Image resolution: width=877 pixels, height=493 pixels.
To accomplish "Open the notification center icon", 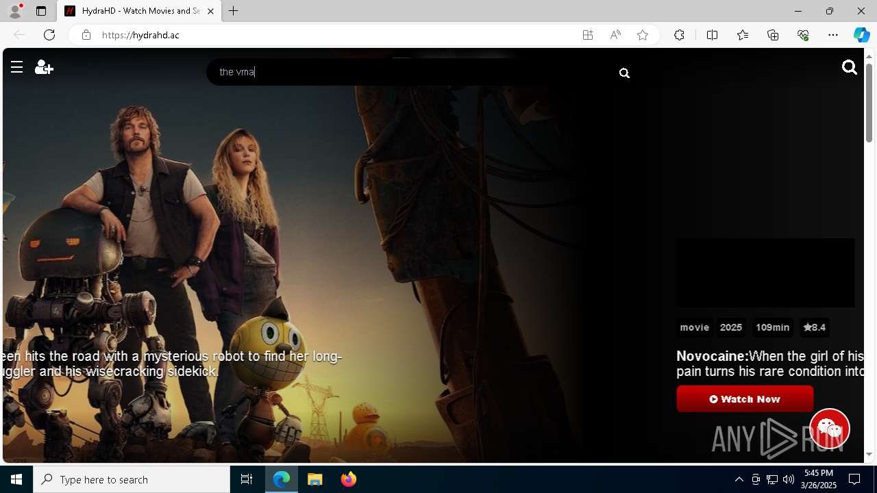I will 855,479.
